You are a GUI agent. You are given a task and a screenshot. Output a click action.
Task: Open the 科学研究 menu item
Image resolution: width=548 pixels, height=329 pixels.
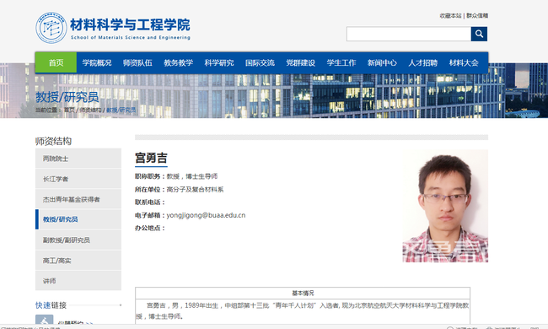click(x=219, y=62)
